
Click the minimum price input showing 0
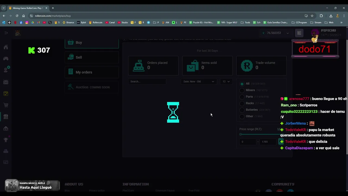pyautogui.click(x=247, y=142)
